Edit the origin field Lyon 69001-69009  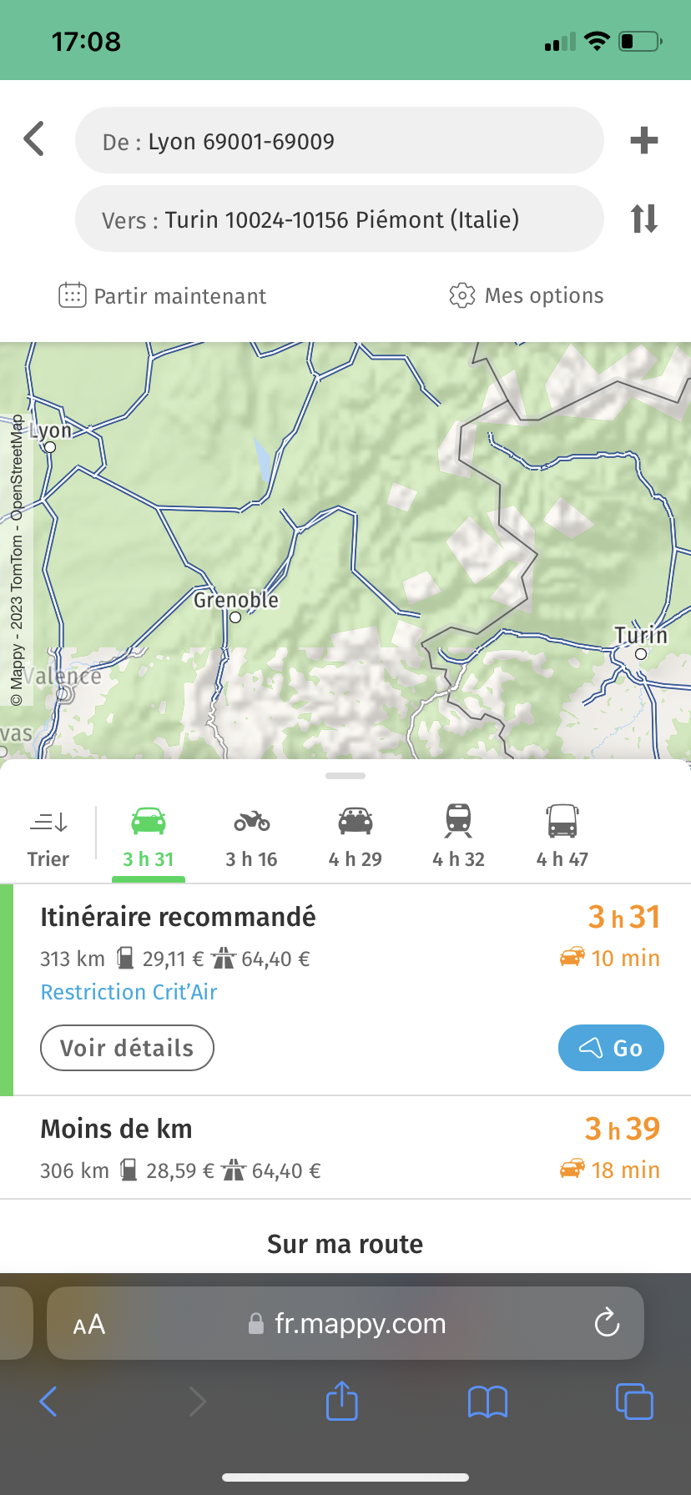[339, 141]
